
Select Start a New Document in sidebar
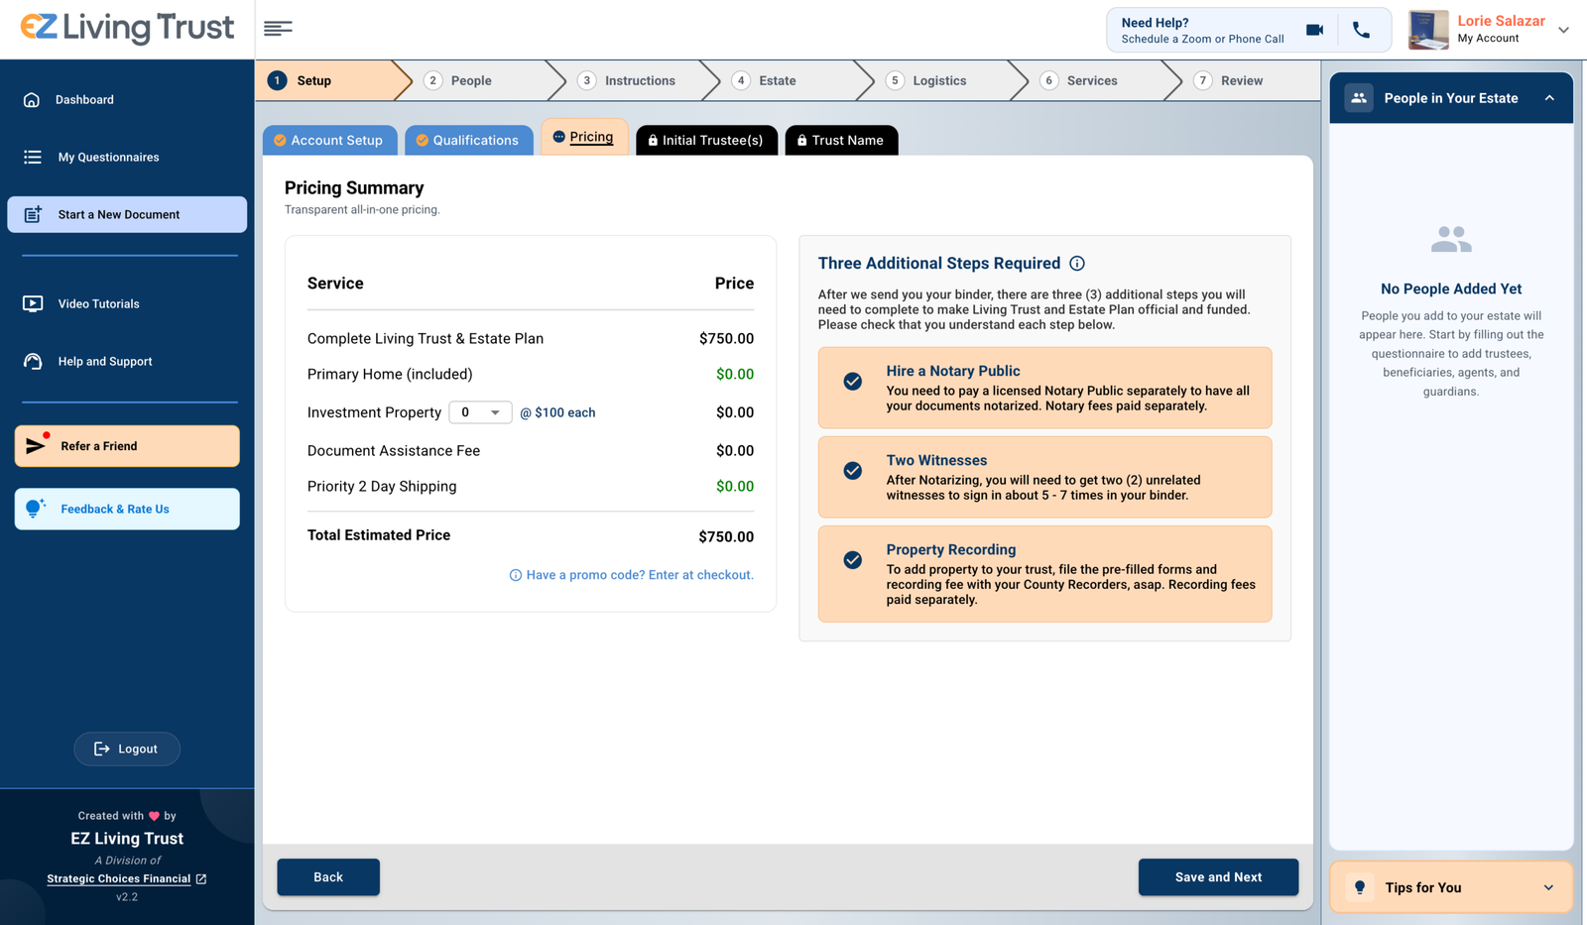point(127,214)
